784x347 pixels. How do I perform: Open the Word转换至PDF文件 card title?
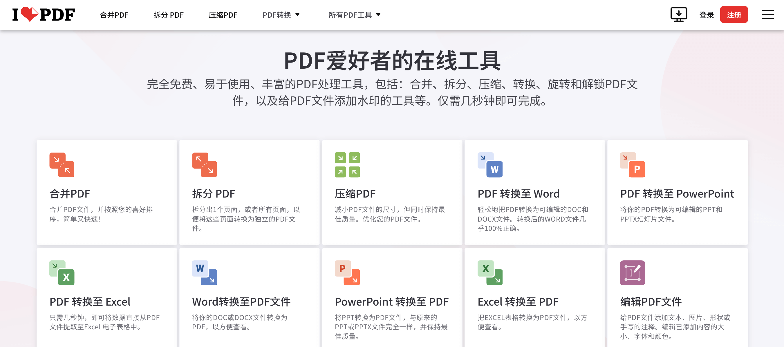pos(241,302)
